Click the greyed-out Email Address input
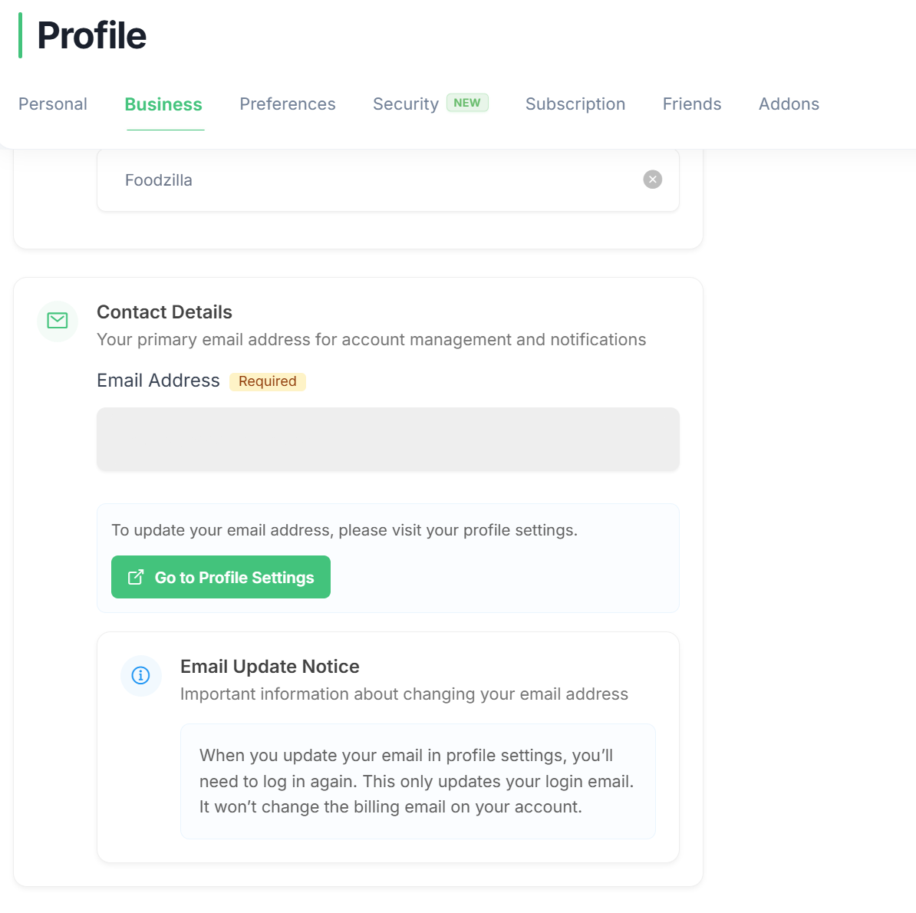This screenshot has height=913, width=916. 387,439
